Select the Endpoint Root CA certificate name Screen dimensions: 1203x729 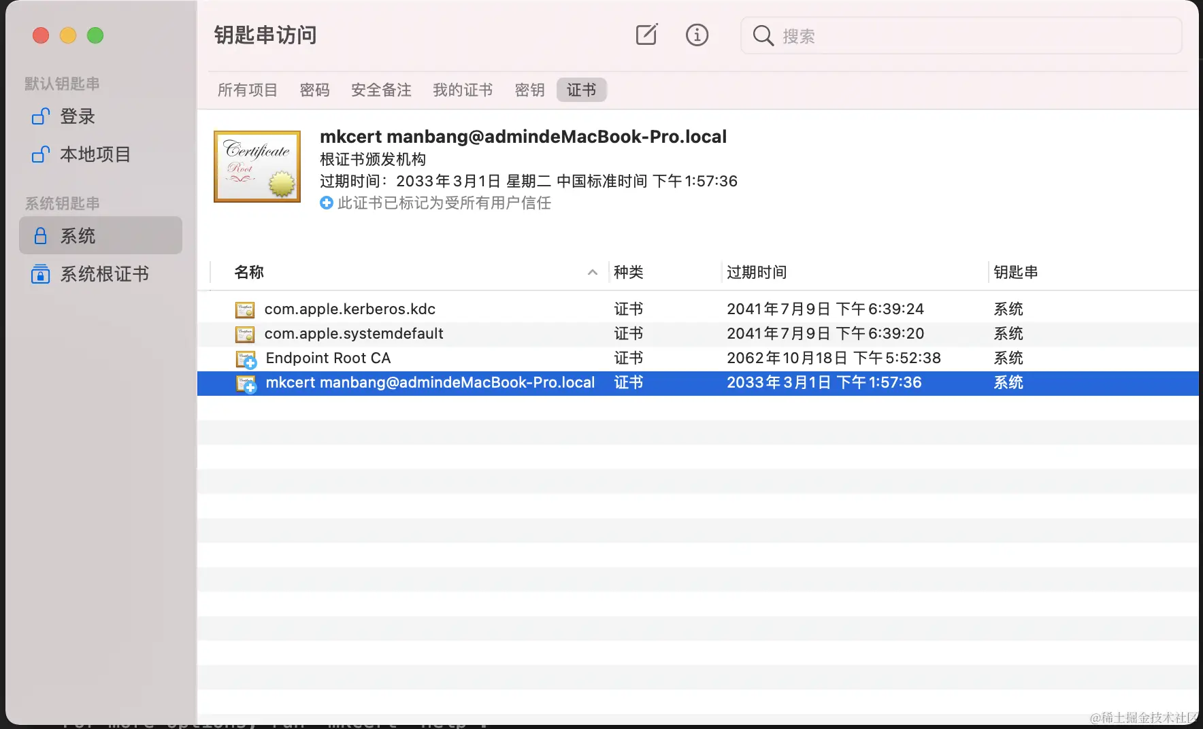point(328,358)
